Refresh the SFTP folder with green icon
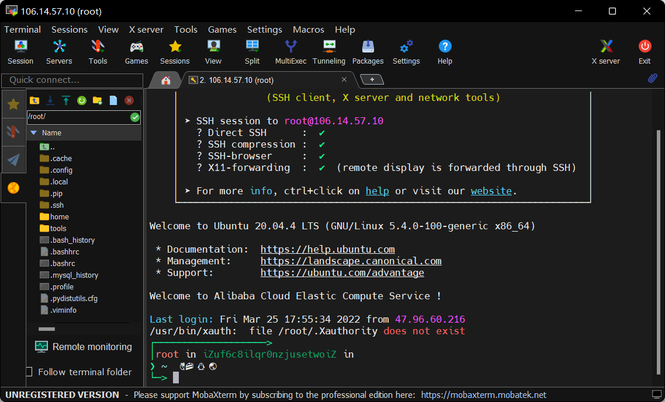This screenshot has height=402, width=665. (82, 100)
